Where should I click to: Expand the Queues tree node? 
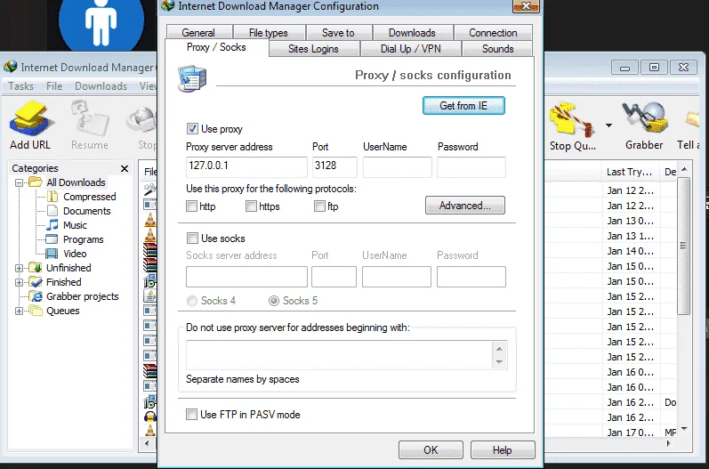[19, 311]
